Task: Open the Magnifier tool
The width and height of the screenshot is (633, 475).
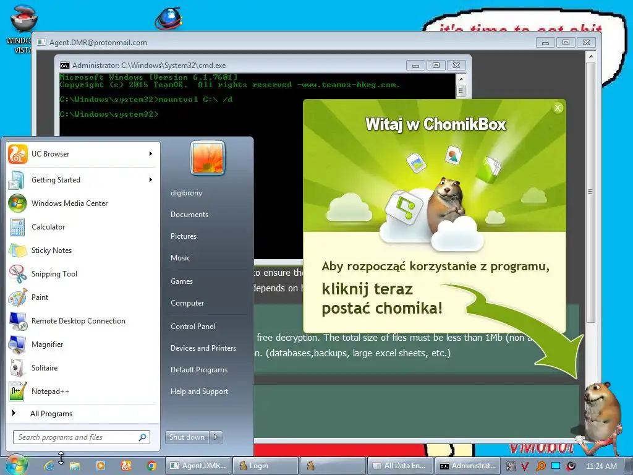Action: coord(83,344)
